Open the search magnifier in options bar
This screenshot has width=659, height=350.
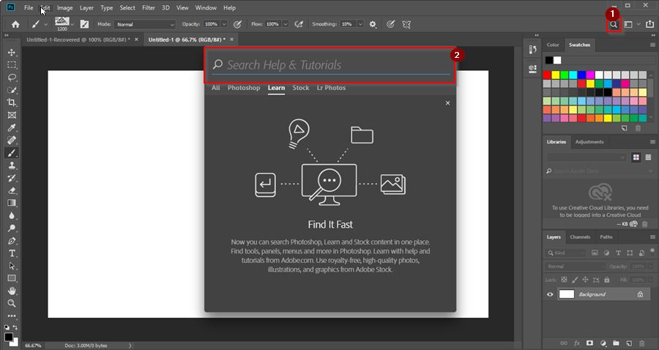614,24
